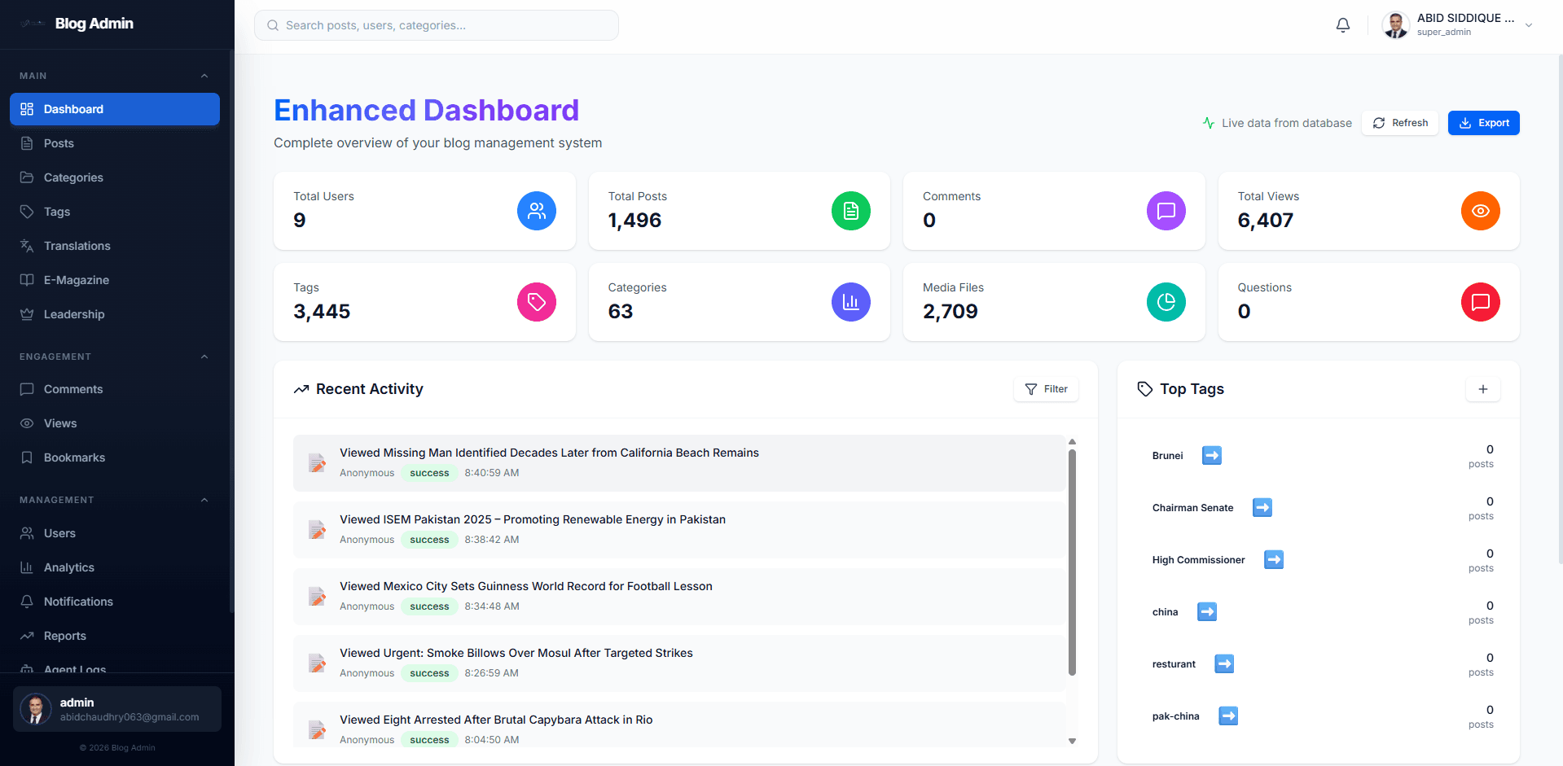This screenshot has width=1563, height=766.
Task: Click the Mosul activity document icon
Action: pyautogui.click(x=317, y=663)
